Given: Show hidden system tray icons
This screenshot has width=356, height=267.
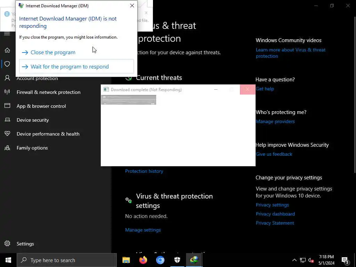Looking at the screenshot, I should coord(294,260).
